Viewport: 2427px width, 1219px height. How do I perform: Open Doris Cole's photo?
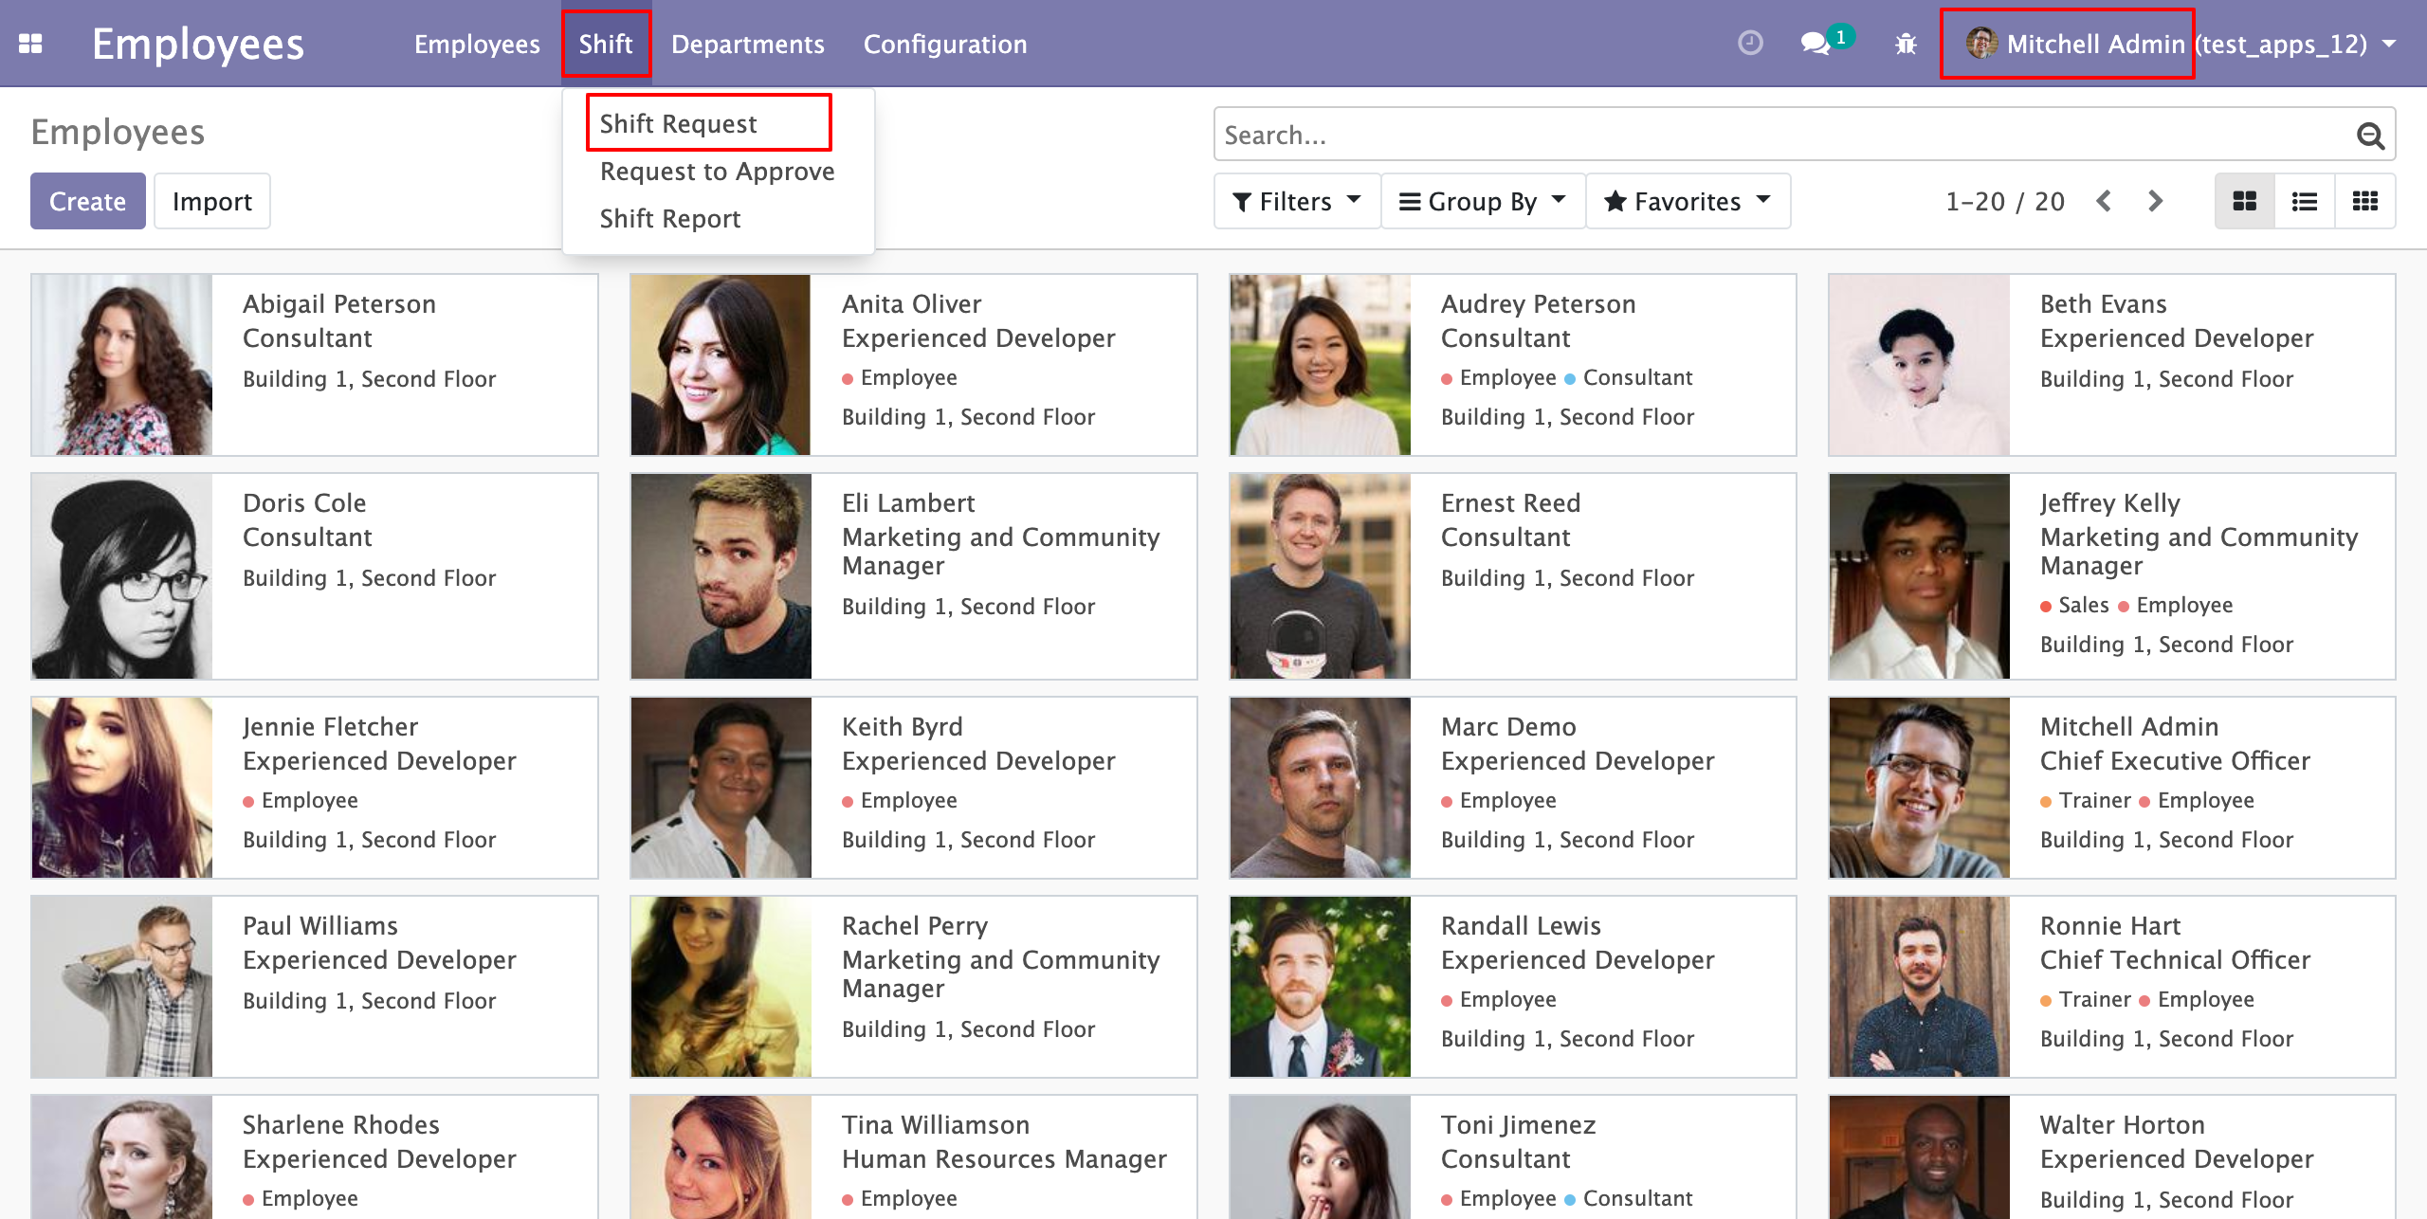121,576
